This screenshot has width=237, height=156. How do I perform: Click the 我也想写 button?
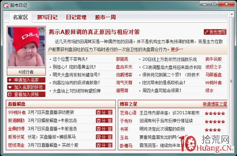point(215,32)
